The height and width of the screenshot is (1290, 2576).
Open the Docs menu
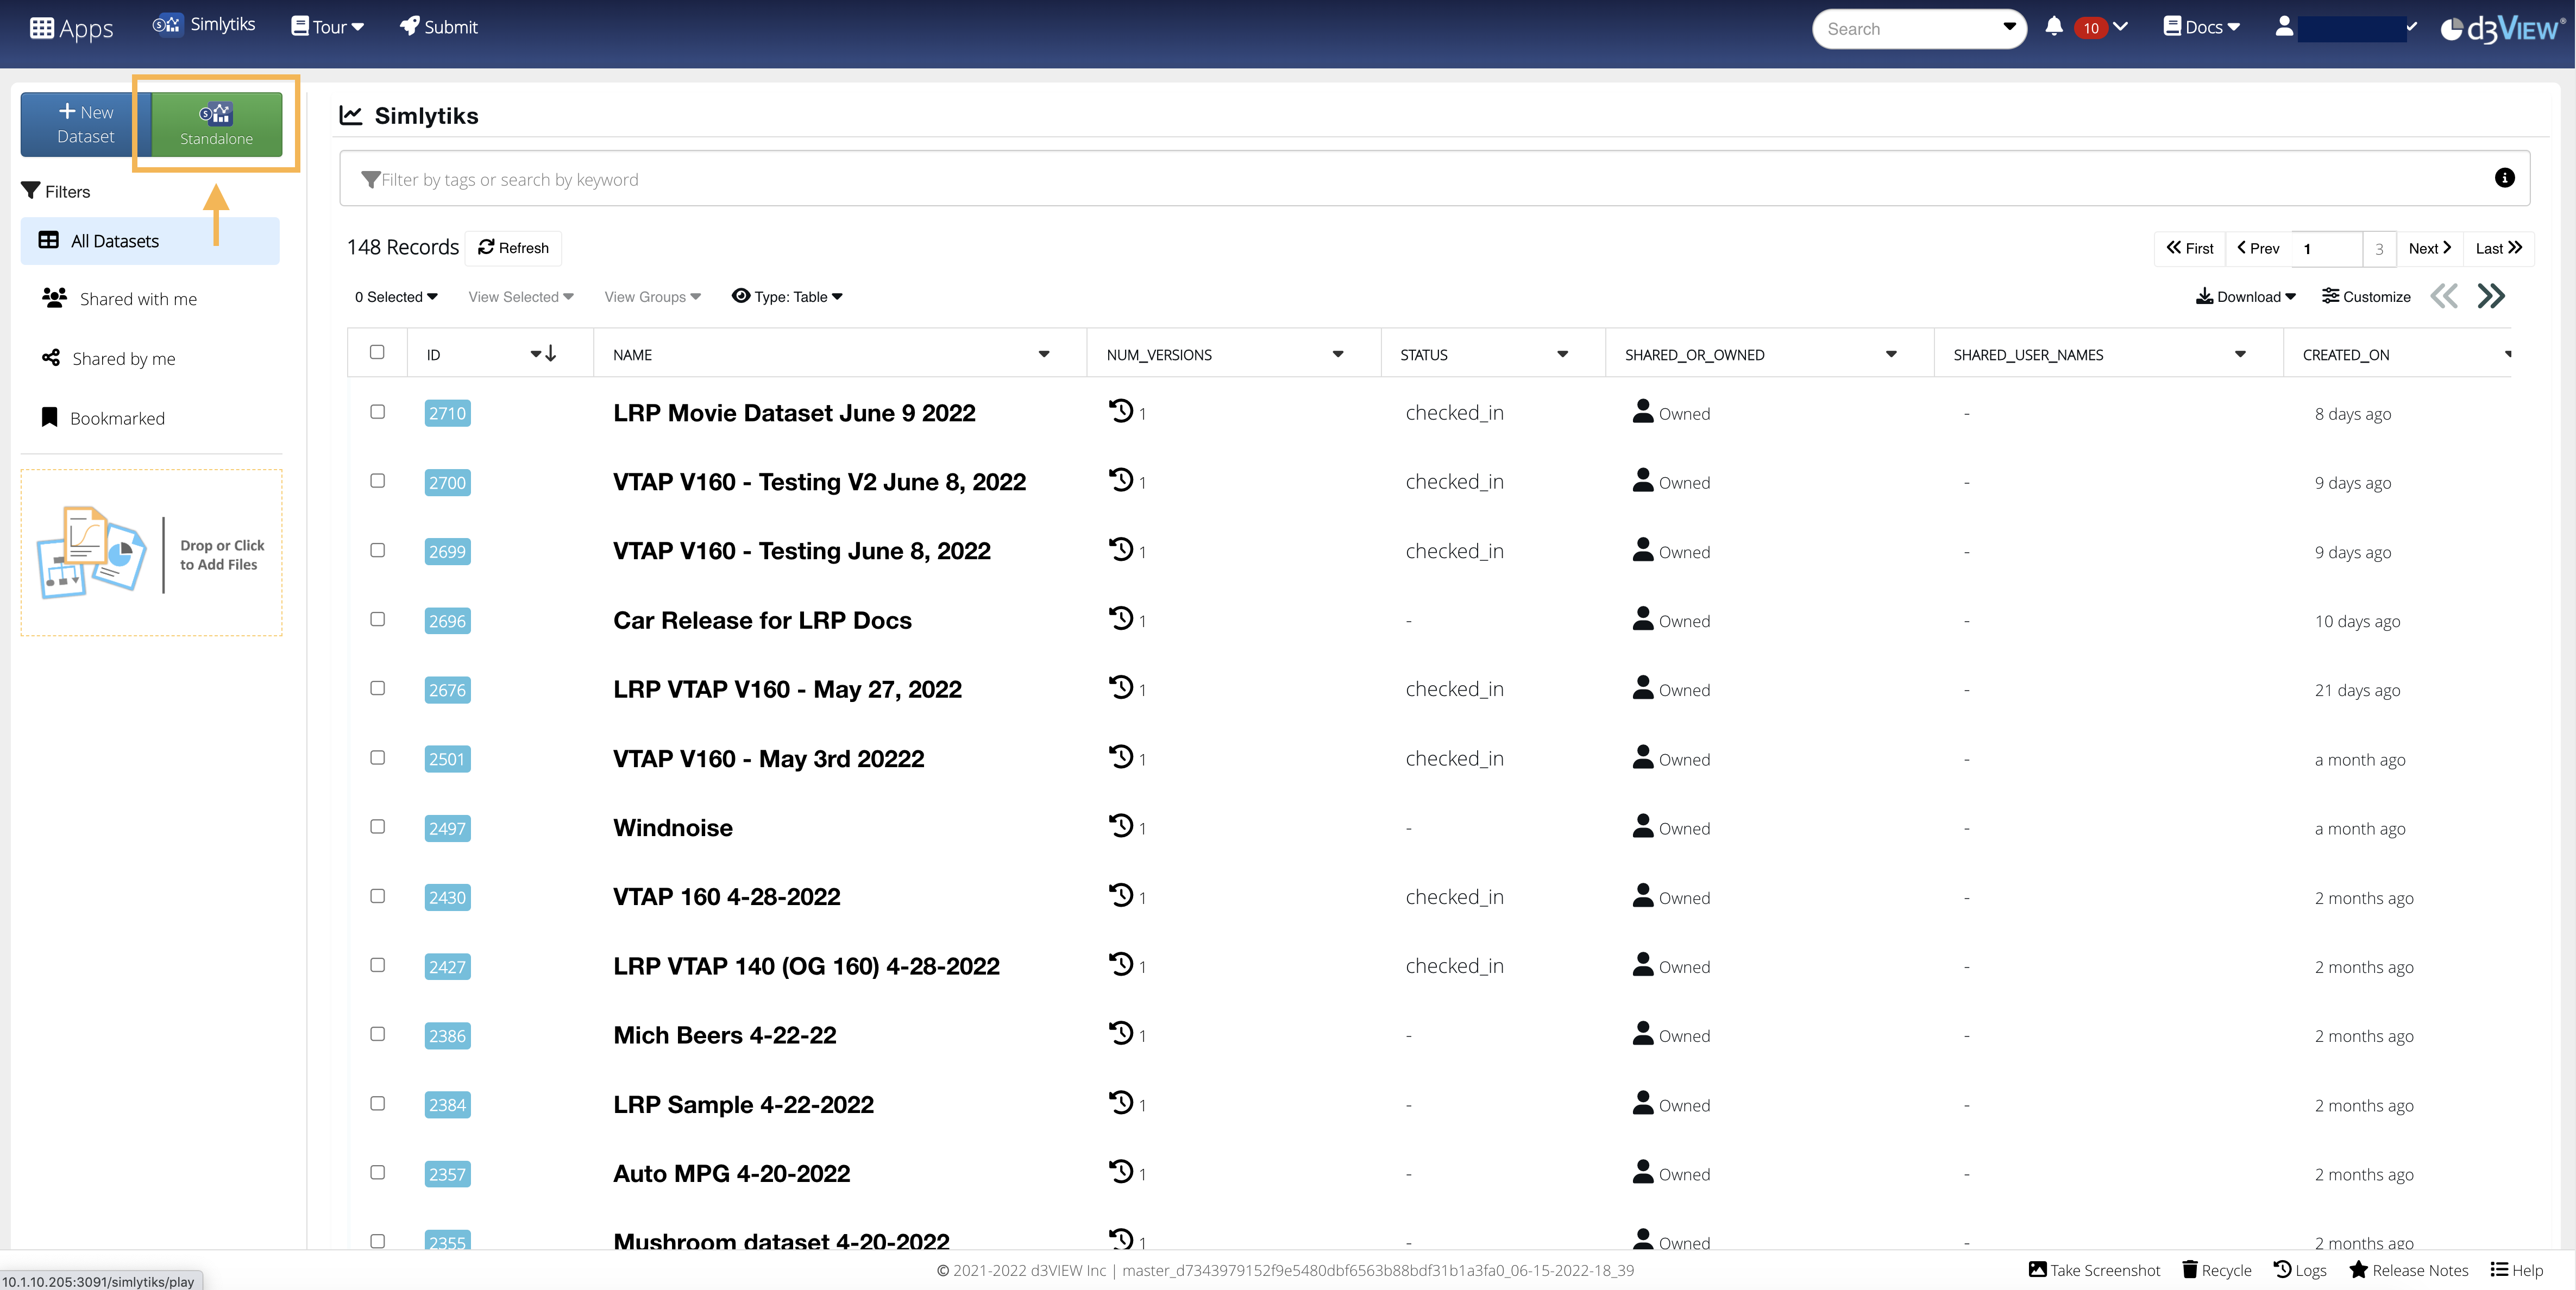coord(2201,27)
